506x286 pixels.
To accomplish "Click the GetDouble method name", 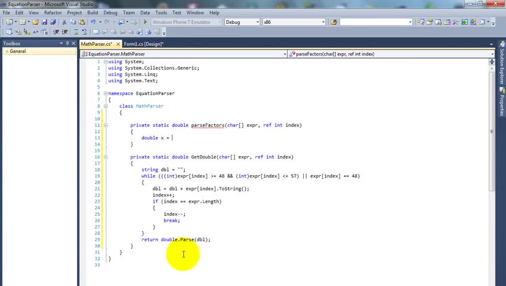I will pos(203,157).
